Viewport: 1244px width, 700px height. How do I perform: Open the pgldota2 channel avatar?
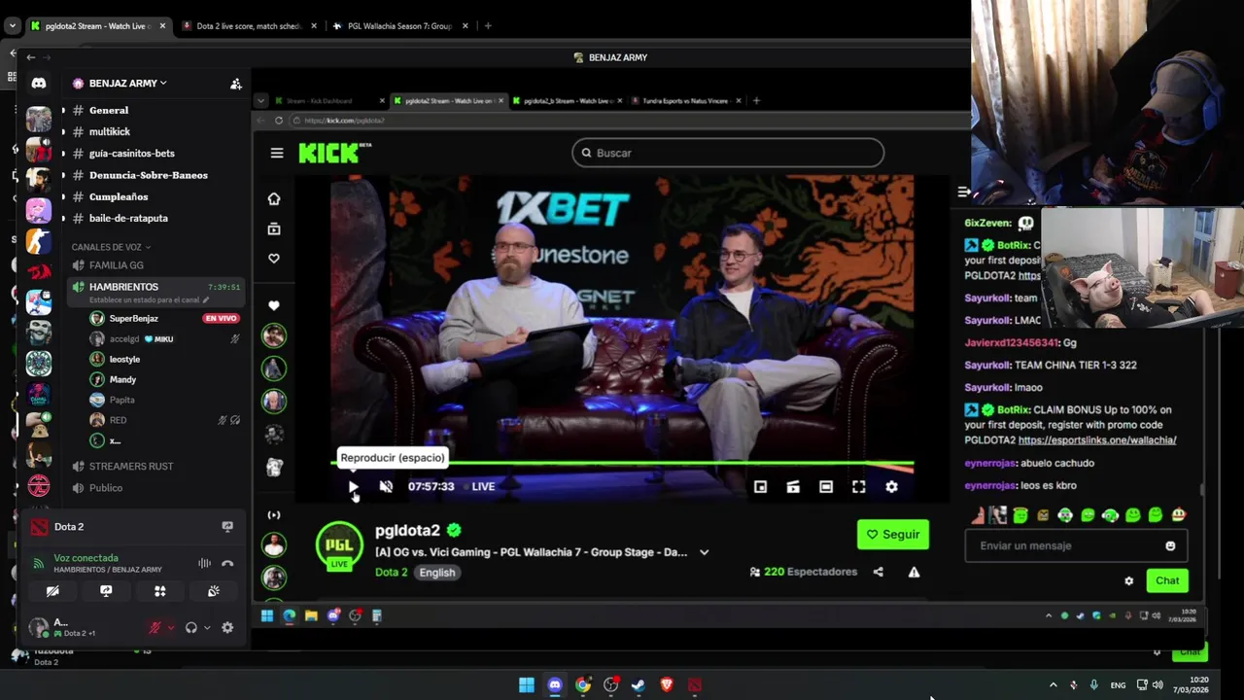click(339, 545)
